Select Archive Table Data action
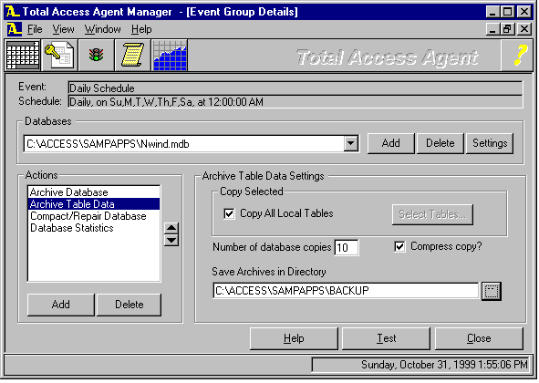Screen dimensions: 539x383 tap(94, 204)
